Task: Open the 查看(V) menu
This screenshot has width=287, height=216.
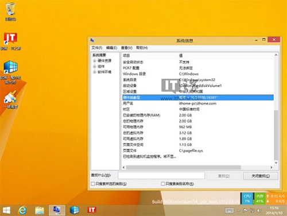Action: coord(126,48)
